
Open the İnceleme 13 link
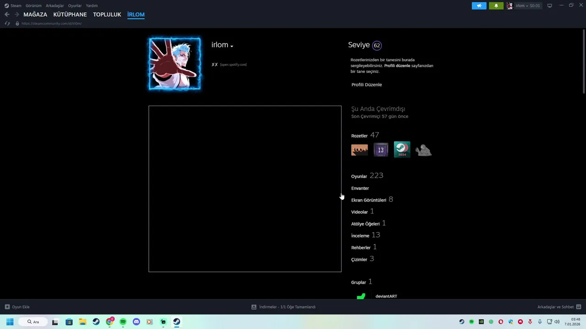365,235
